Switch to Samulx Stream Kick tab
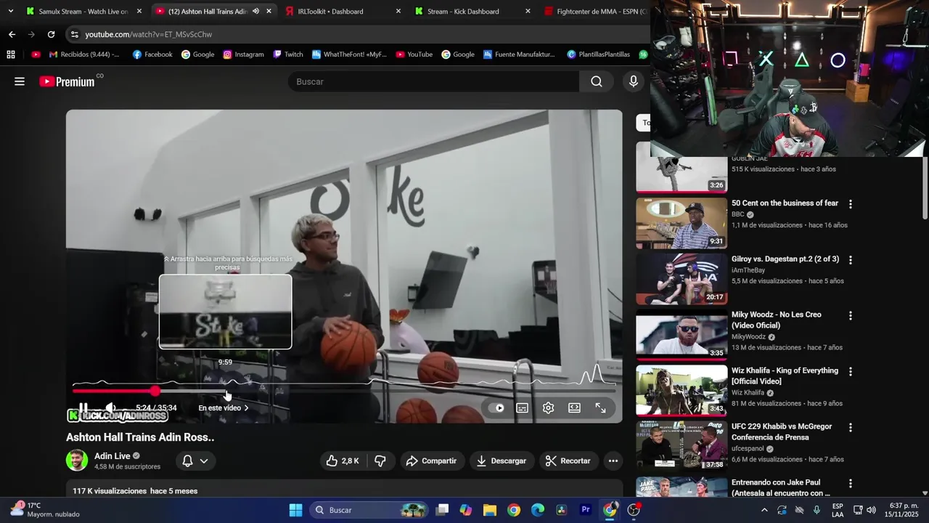The image size is (929, 523). (83, 12)
